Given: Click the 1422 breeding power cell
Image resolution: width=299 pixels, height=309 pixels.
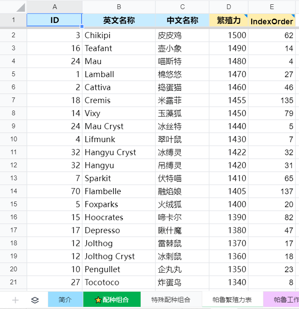Looking at the screenshot, I should 229,152.
